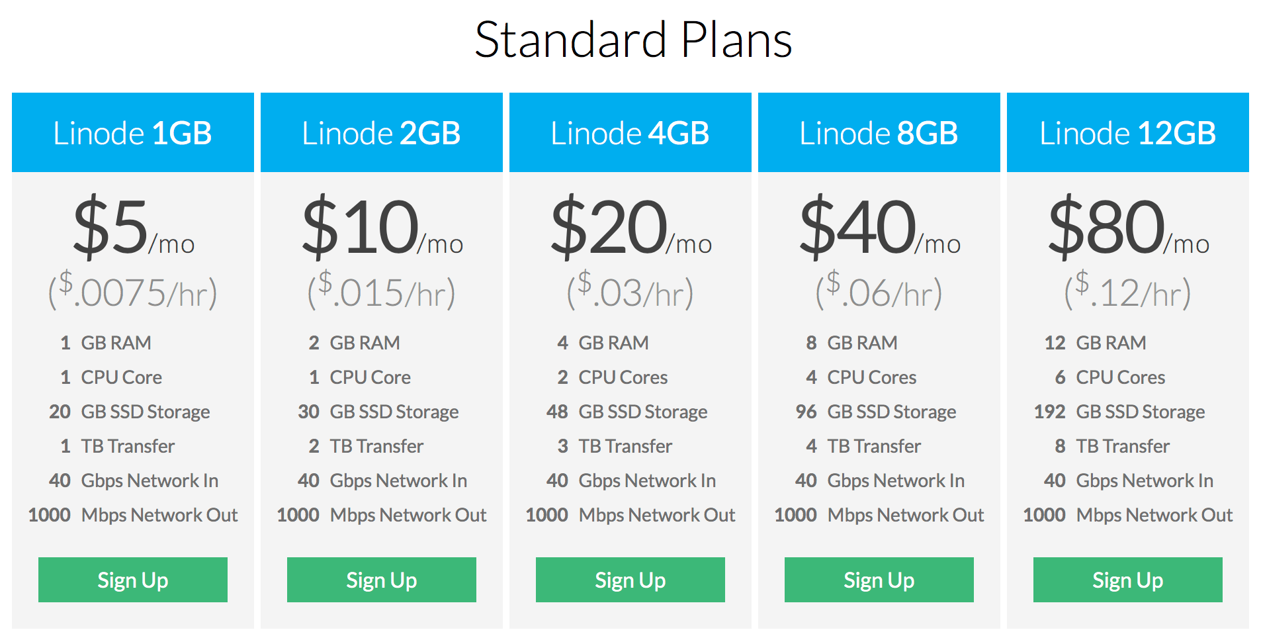Click the $80/mo price text
Screen dimensions: 1261x642
[x=1129, y=226]
